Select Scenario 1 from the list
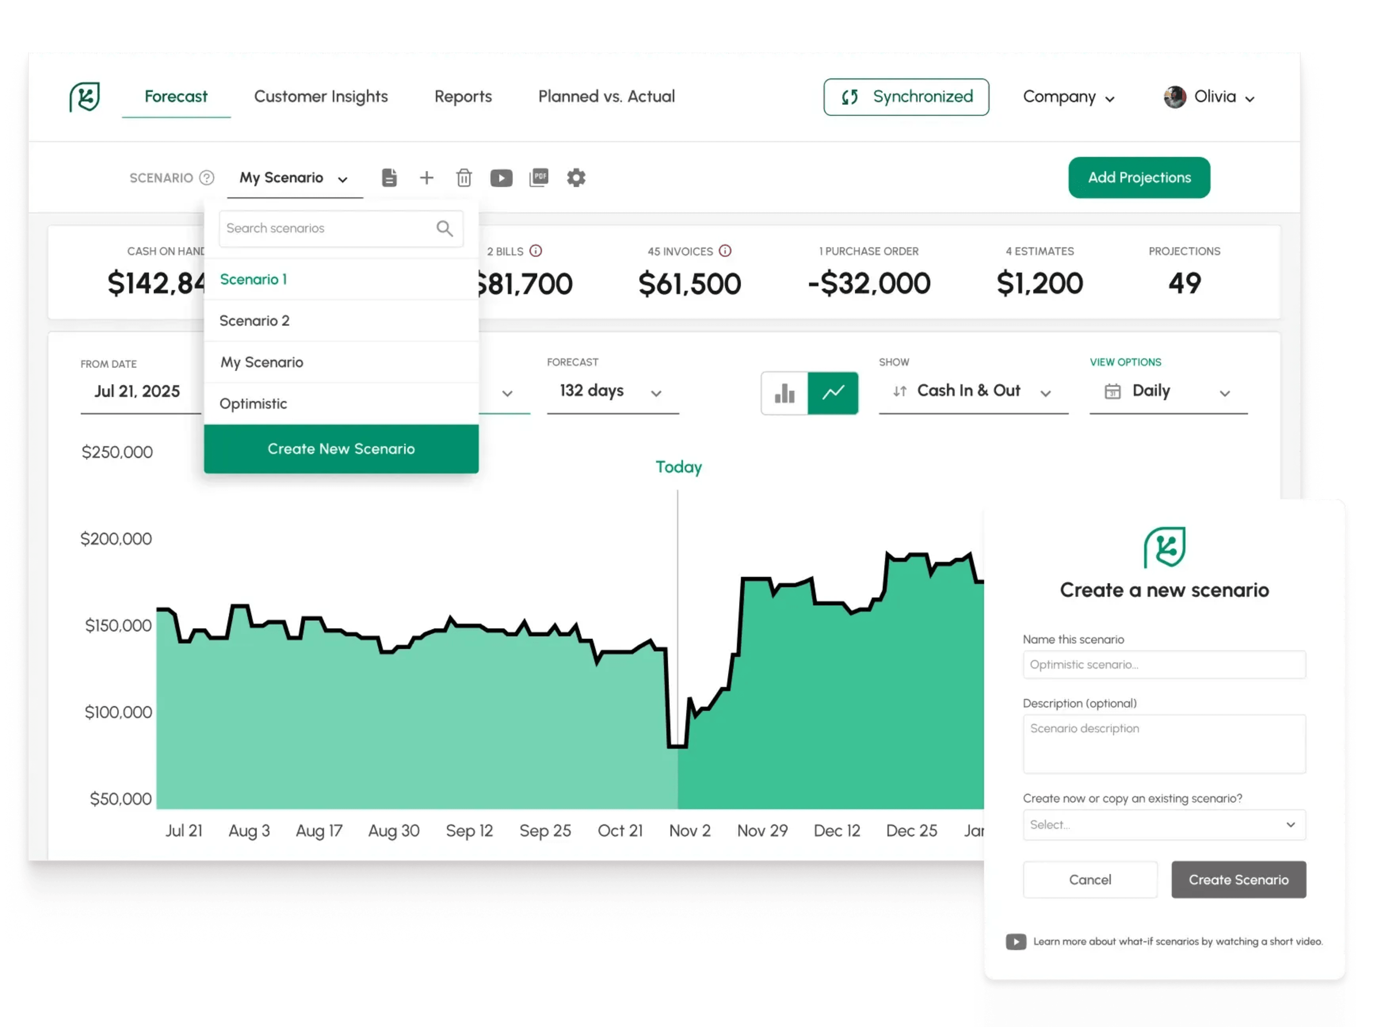This screenshot has width=1393, height=1027. click(341, 279)
